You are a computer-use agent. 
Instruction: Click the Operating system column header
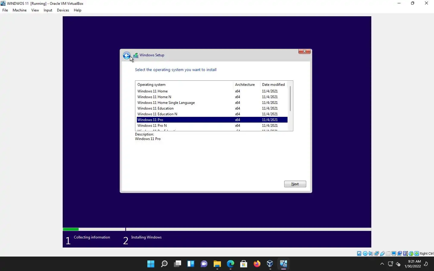click(x=184, y=85)
